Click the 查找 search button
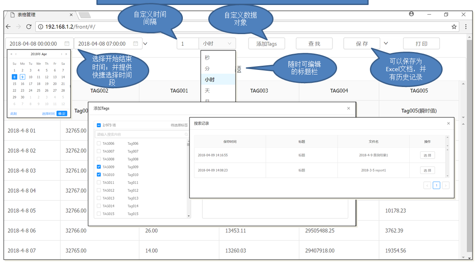The height and width of the screenshot is (263, 475). pos(314,44)
